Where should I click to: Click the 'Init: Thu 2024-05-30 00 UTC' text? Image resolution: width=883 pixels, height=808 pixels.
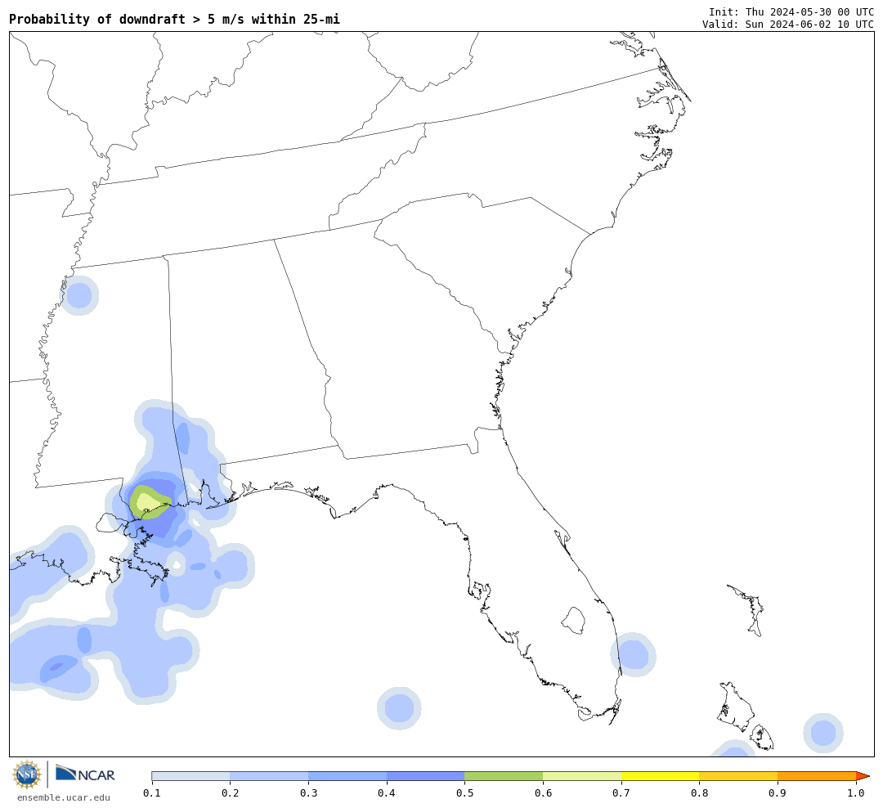791,11
